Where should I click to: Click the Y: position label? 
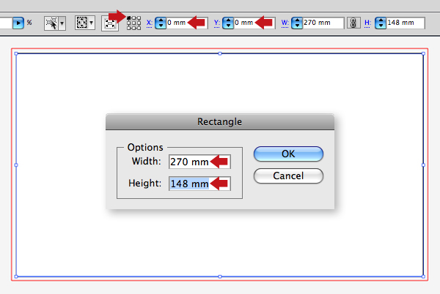(216, 23)
